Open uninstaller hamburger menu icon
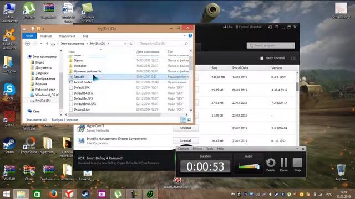The width and height of the screenshot is (355, 199). [277, 27]
